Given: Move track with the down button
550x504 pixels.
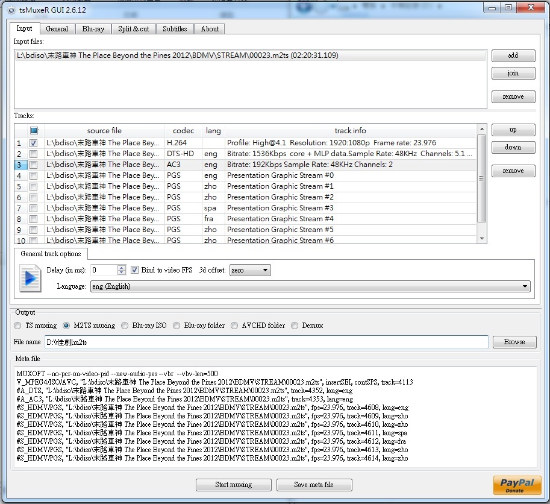Looking at the screenshot, I should 513,147.
